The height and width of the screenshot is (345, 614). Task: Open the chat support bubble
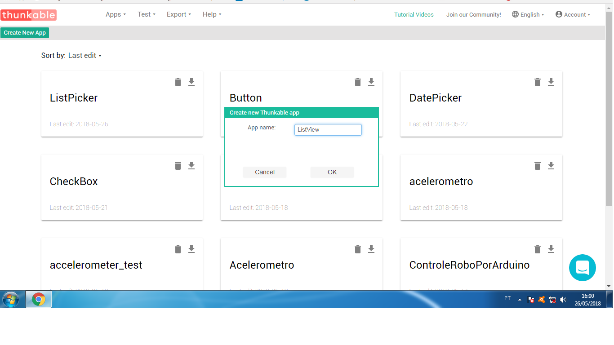click(x=583, y=268)
